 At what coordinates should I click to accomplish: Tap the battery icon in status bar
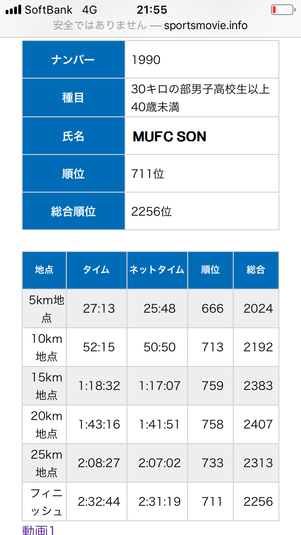[x=282, y=10]
